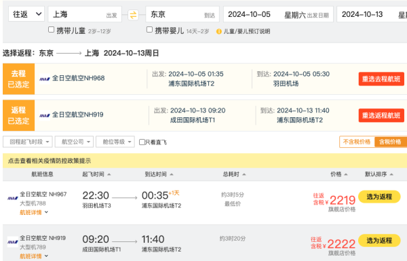Click 去程已选定 orange label
407x261 pixels.
(x=18, y=79)
